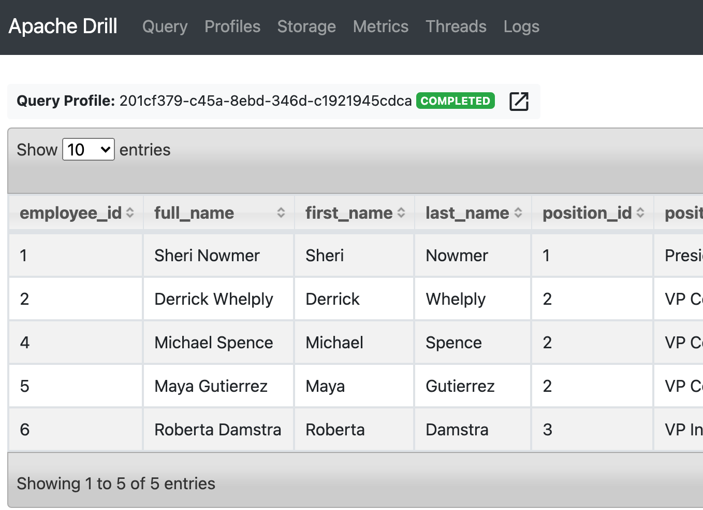Open the Show entries dropdown
Image resolution: width=703 pixels, height=510 pixels.
89,149
